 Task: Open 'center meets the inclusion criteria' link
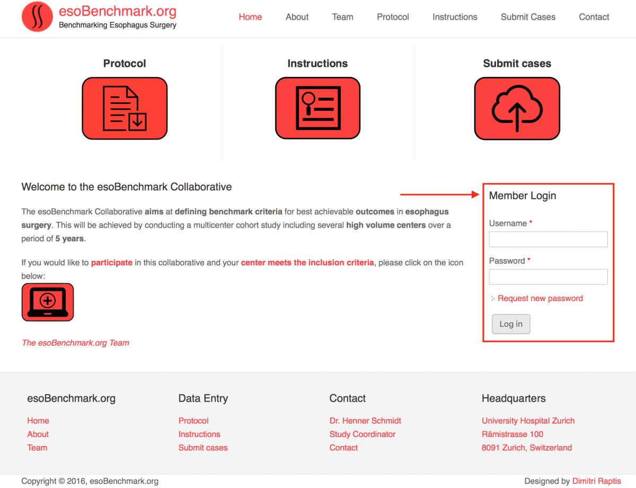(x=307, y=263)
